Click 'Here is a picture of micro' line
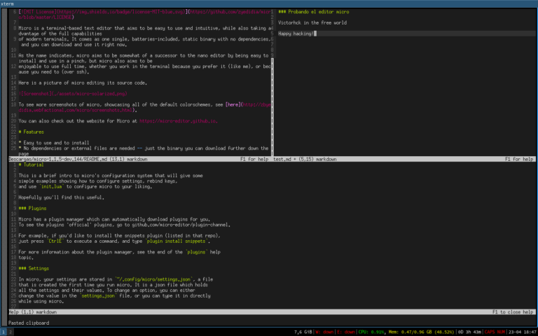 pos(83,83)
